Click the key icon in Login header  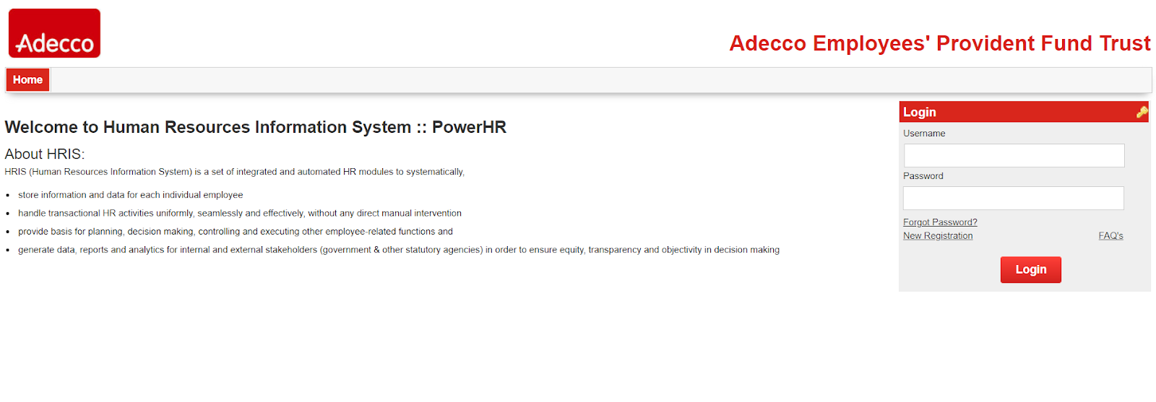[1142, 112]
